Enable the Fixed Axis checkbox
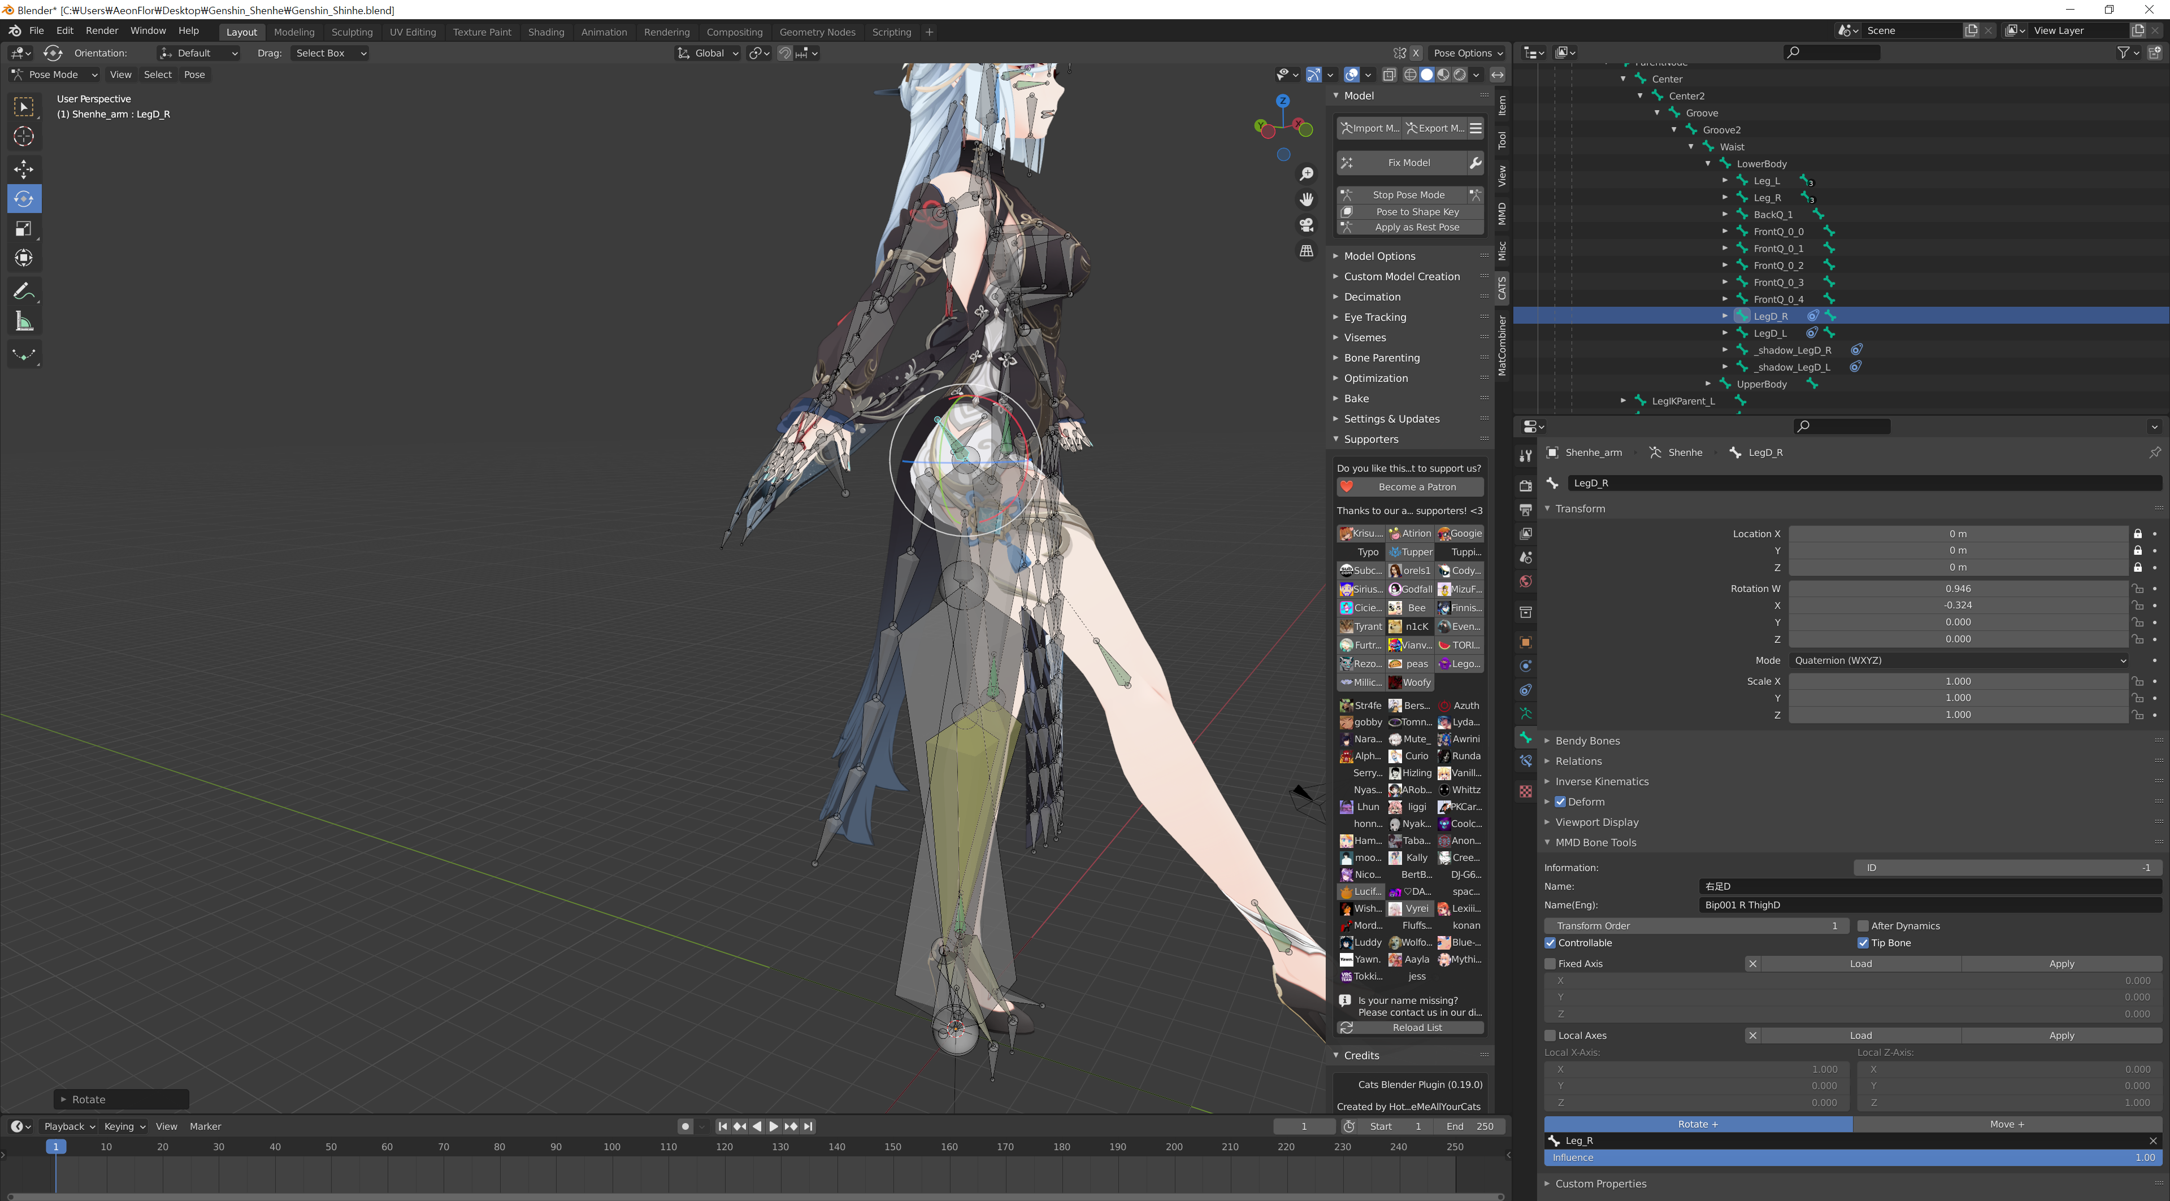This screenshot has height=1201, width=2170. 1550,964
